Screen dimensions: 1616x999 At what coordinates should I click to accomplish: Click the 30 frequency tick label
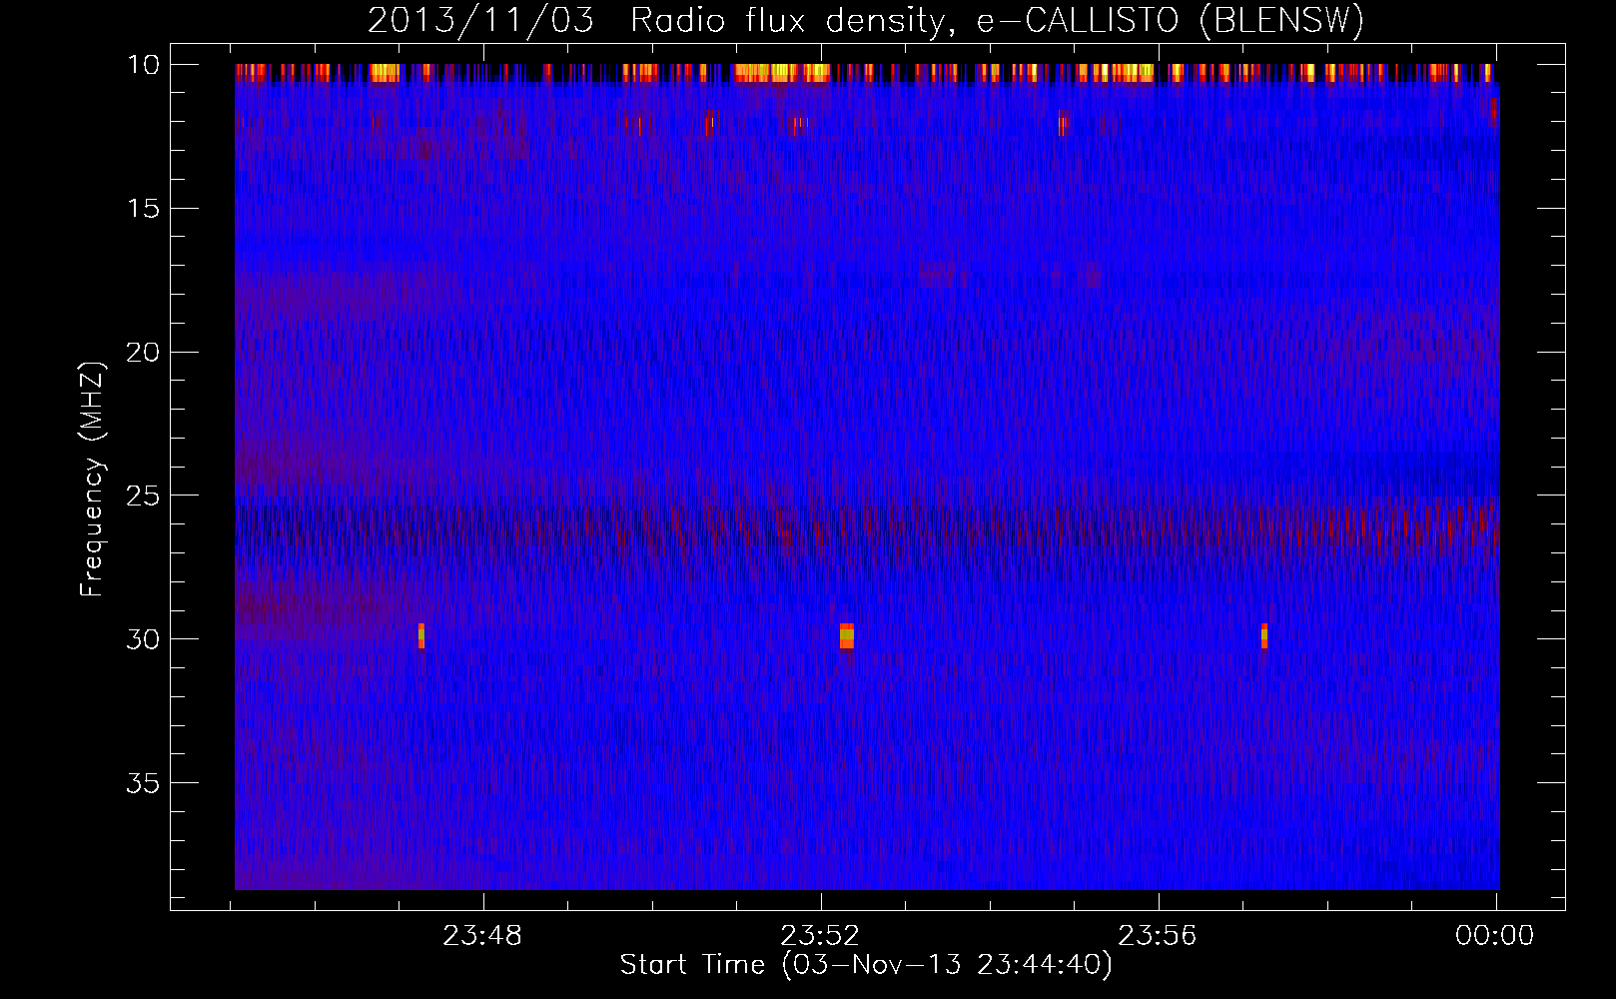pos(143,639)
